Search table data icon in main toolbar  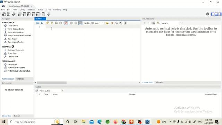click(x=43, y=14)
